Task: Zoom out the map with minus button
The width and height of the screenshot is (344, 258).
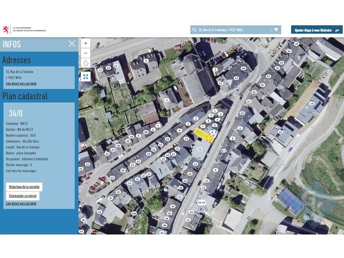Action: (86, 53)
